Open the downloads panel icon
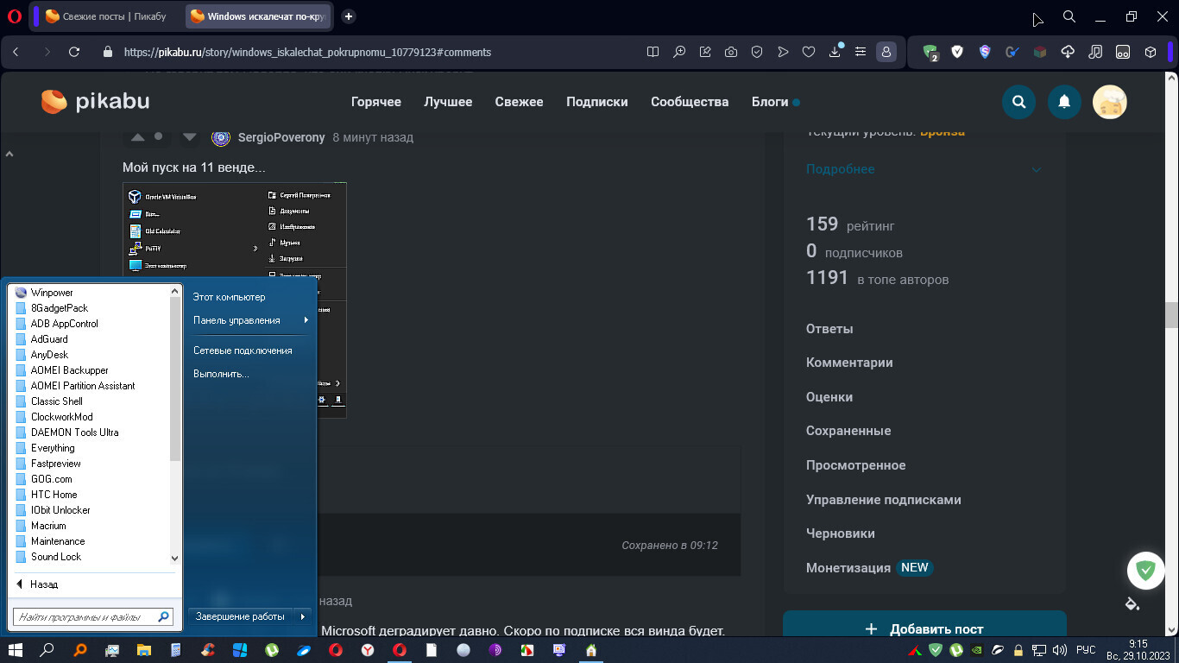 point(835,52)
